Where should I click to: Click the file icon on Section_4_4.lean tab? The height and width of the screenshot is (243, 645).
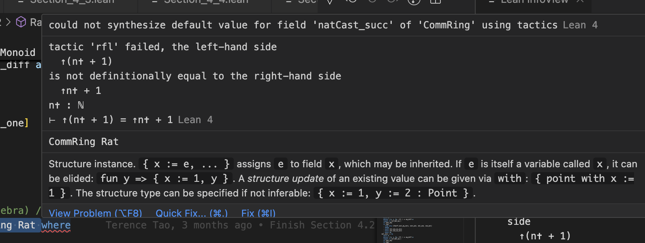155,1
